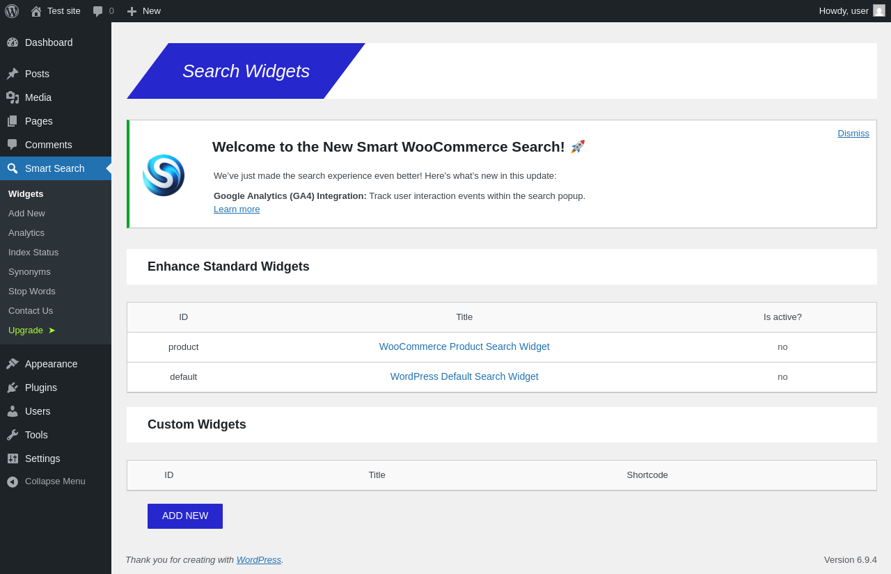Open WooCommerce Product Search Widget link
This screenshot has width=891, height=574.
point(464,346)
